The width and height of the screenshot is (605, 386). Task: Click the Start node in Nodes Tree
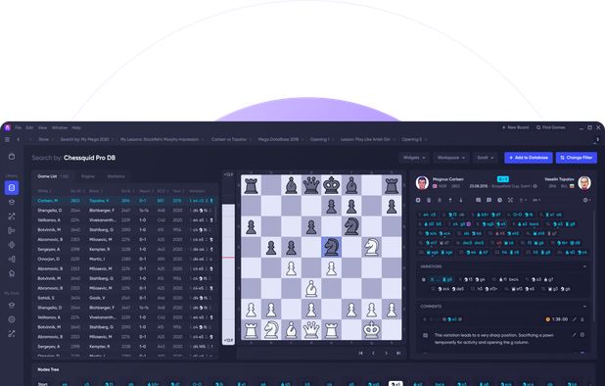click(42, 384)
